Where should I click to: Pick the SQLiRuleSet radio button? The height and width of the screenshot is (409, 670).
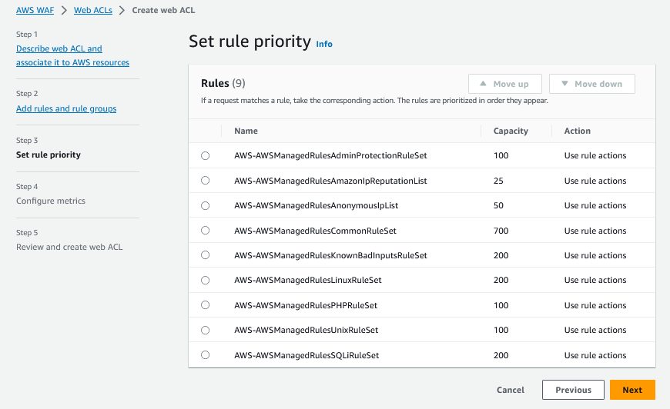205,355
